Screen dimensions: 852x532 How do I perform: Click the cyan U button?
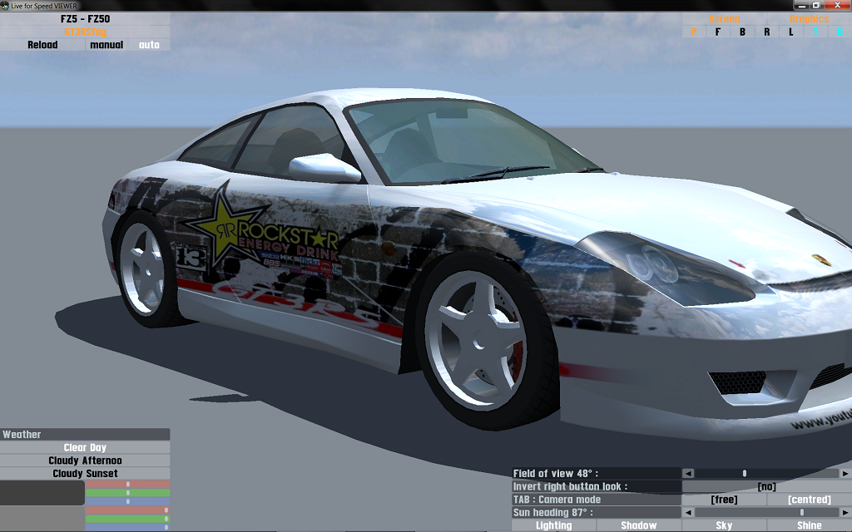point(840,32)
